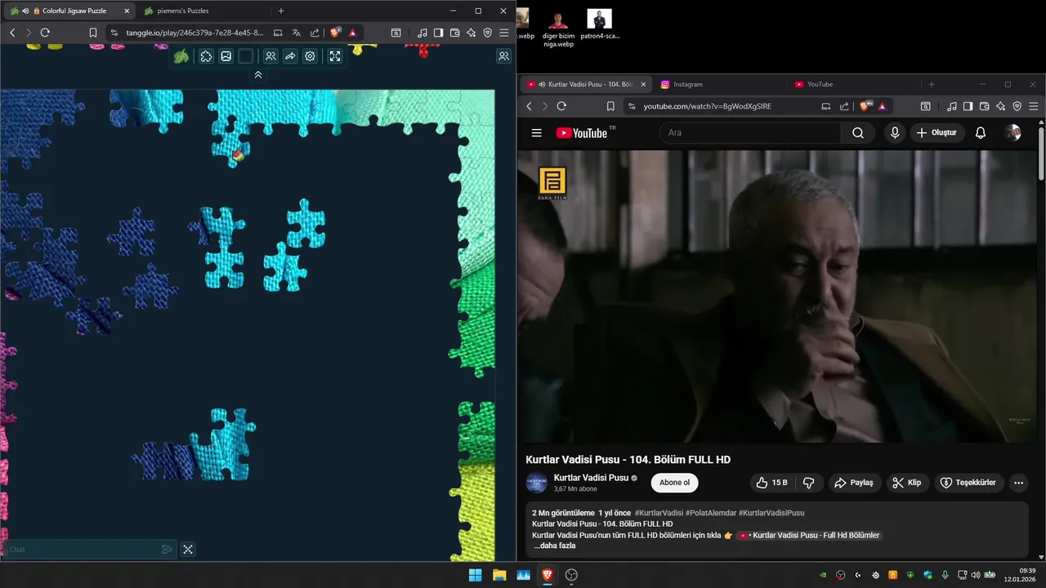Open Brave Wallet in the Tanggle window

pyautogui.click(x=455, y=33)
